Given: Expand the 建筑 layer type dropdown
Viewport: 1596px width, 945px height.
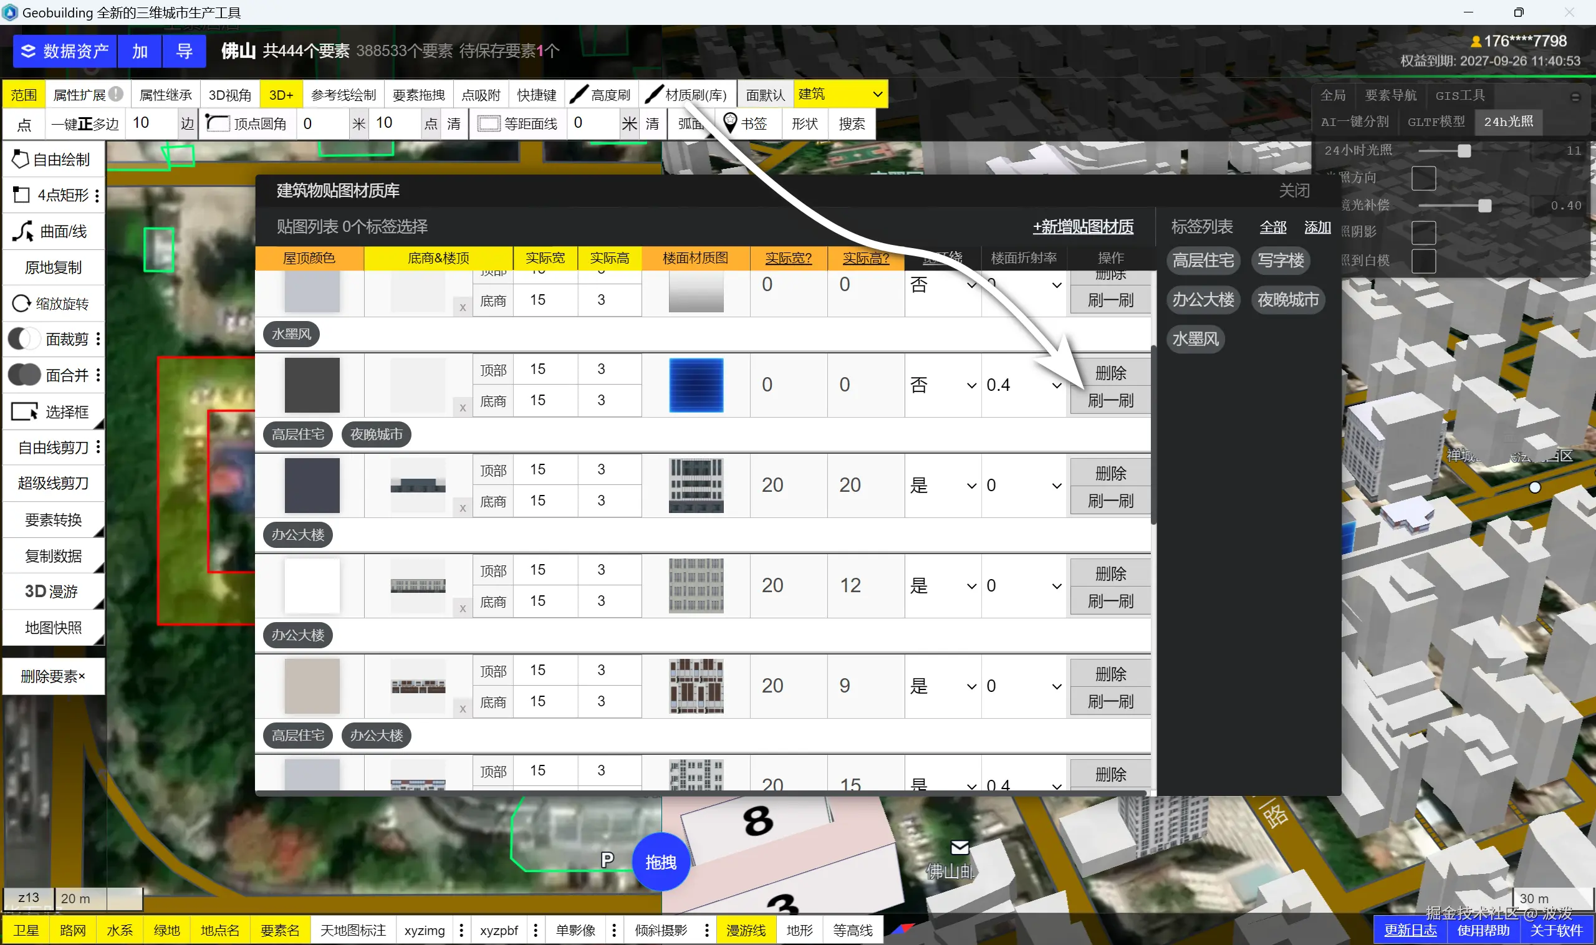Looking at the screenshot, I should click(x=840, y=94).
